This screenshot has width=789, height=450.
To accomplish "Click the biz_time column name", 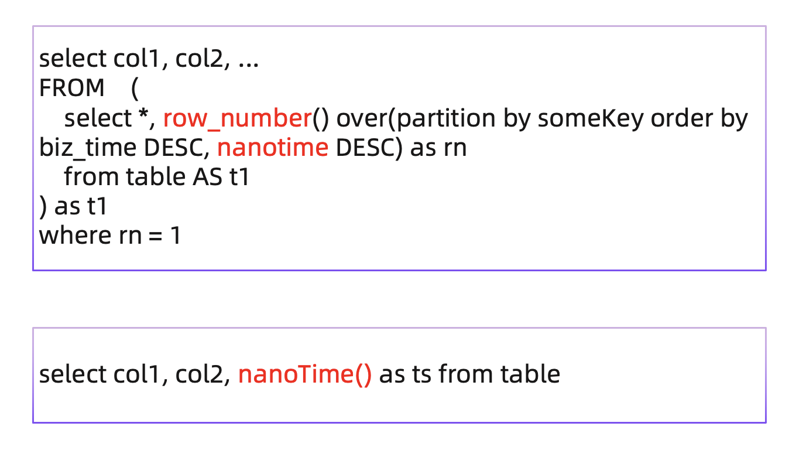I will [x=87, y=148].
